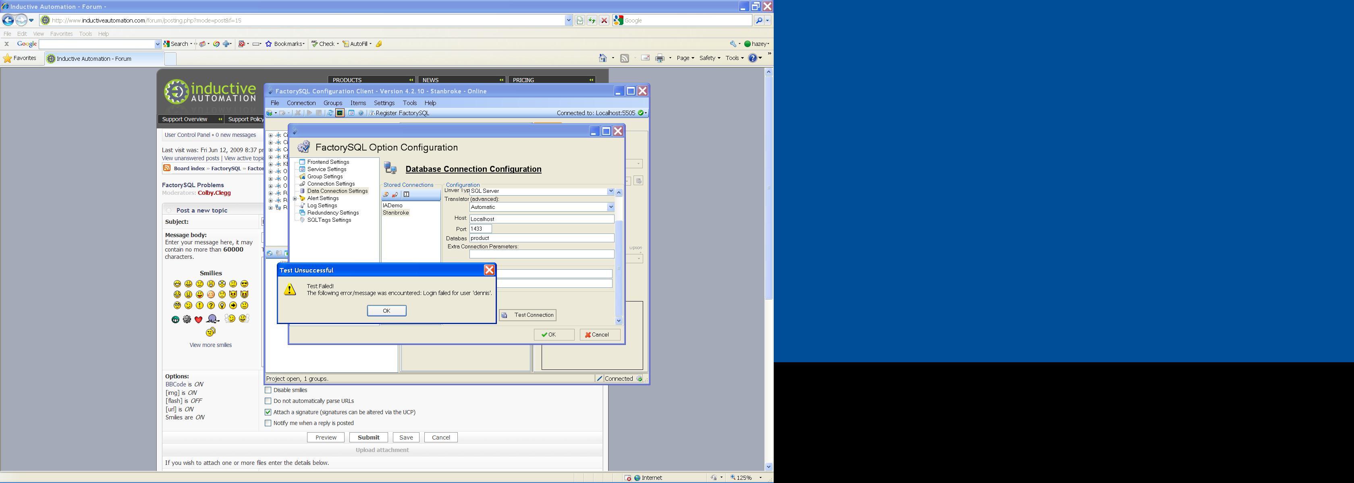
Task: Expand the Alert Settings tree node
Action: [295, 198]
